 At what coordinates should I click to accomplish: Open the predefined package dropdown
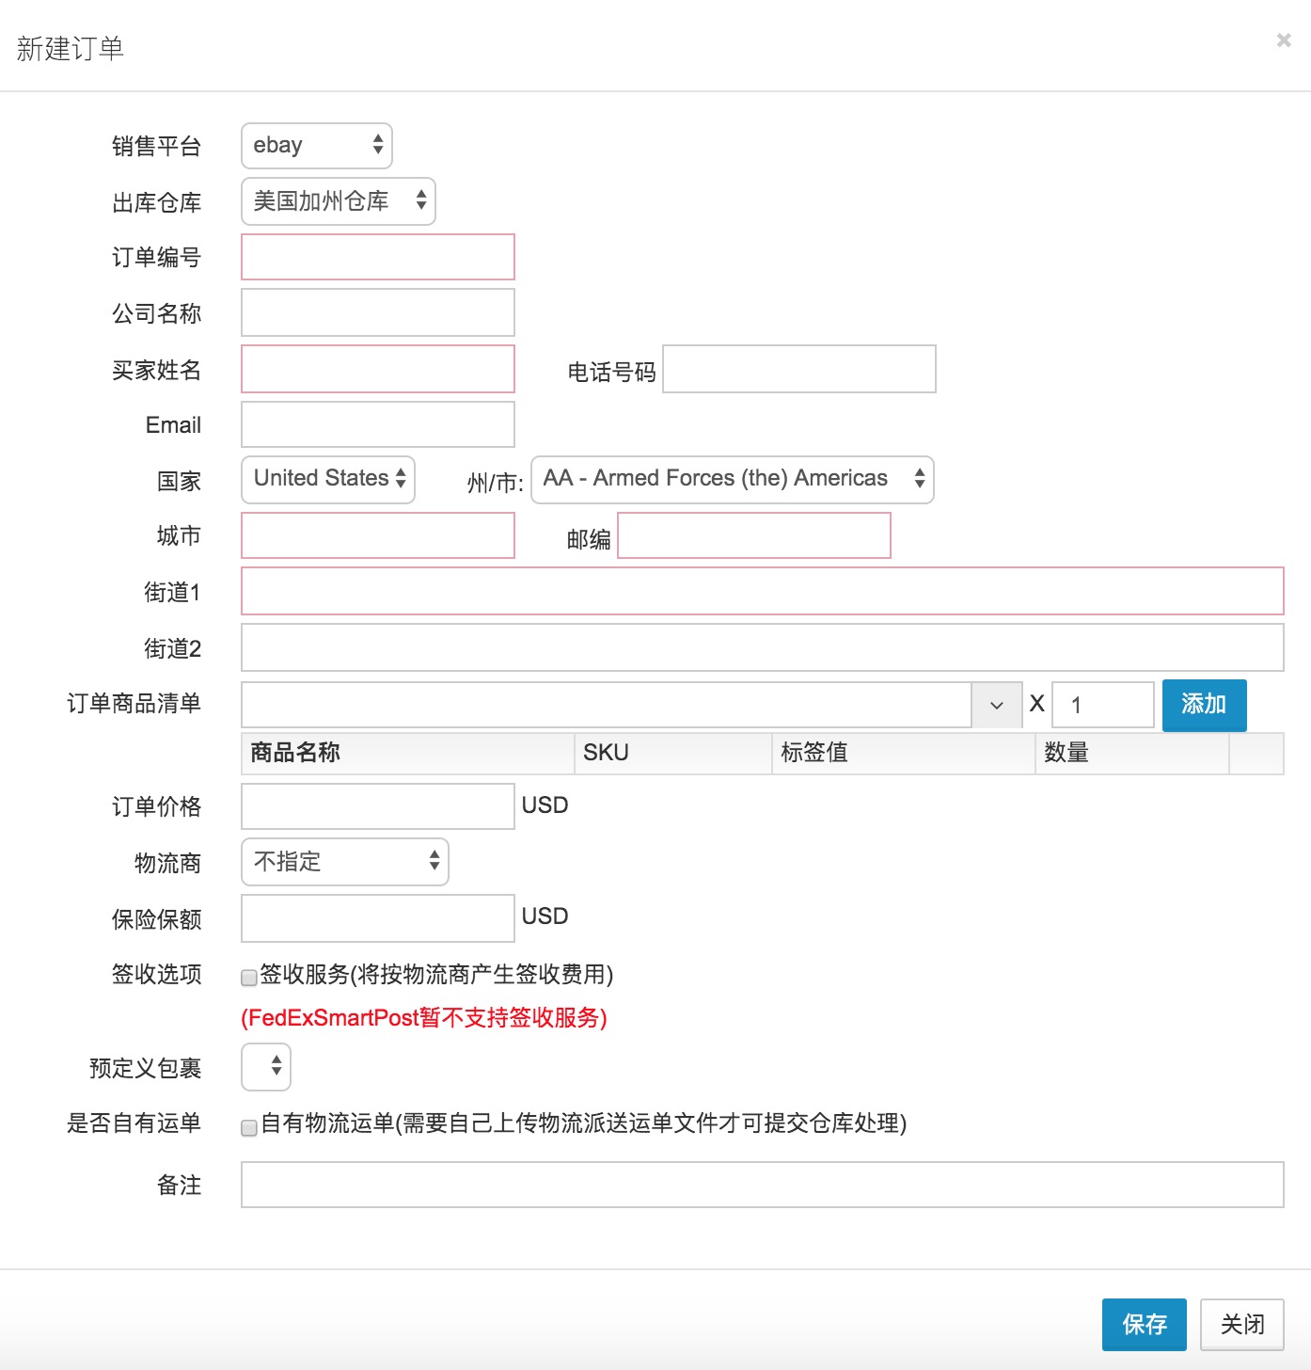click(x=266, y=1067)
